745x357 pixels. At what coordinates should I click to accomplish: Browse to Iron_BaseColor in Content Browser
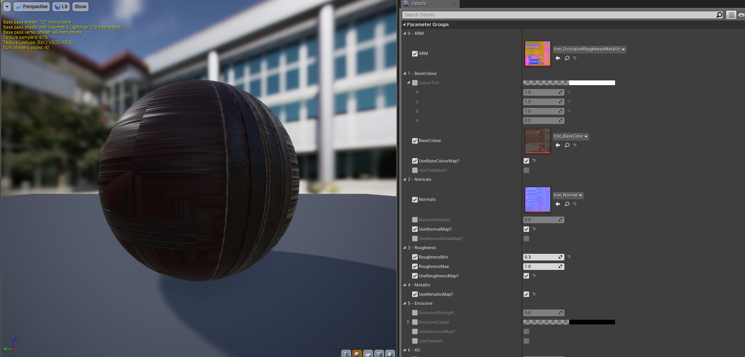(567, 145)
